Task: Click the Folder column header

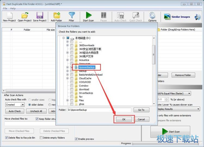Action: 27,30
